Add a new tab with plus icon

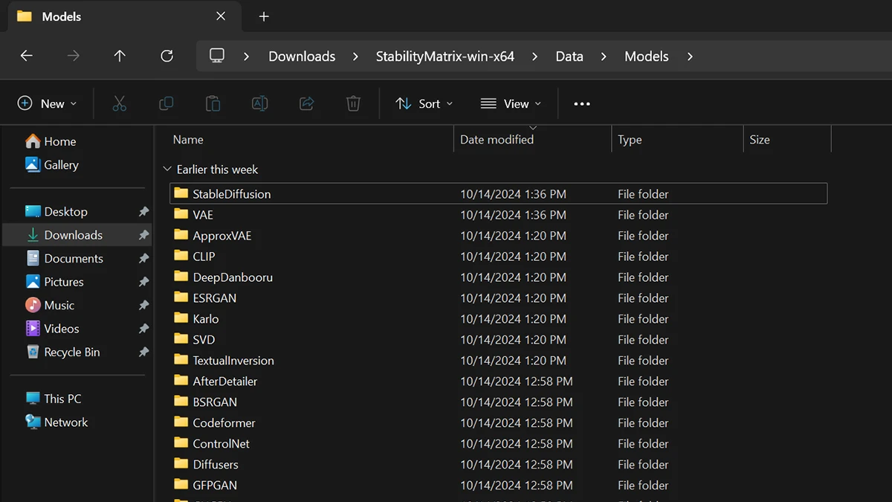coord(264,16)
